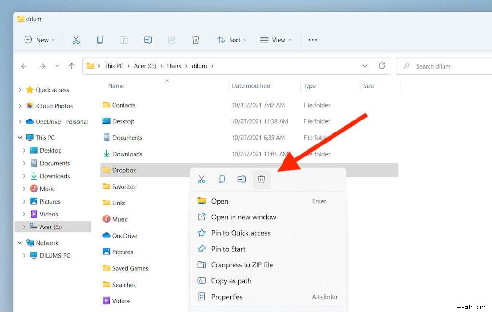Open the Sort dropdown
This screenshot has height=312, width=492.
(232, 40)
